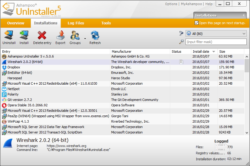Click the WinPcap 4.1.3 entry icon
Screen dimensions: 250x166
tap(4, 121)
